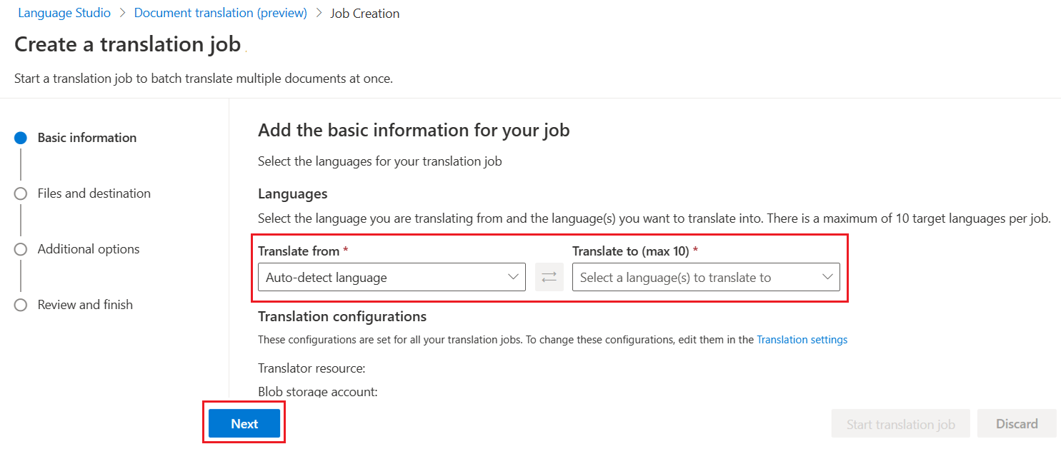Click the Job Creation breadcrumb item
Image resolution: width=1061 pixels, height=454 pixels.
[364, 12]
